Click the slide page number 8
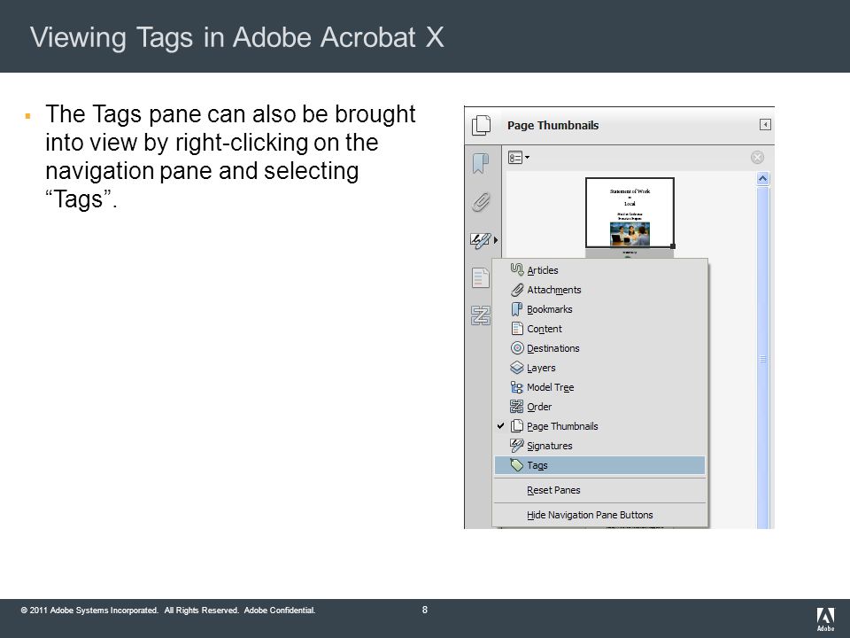The image size is (850, 638). (424, 610)
